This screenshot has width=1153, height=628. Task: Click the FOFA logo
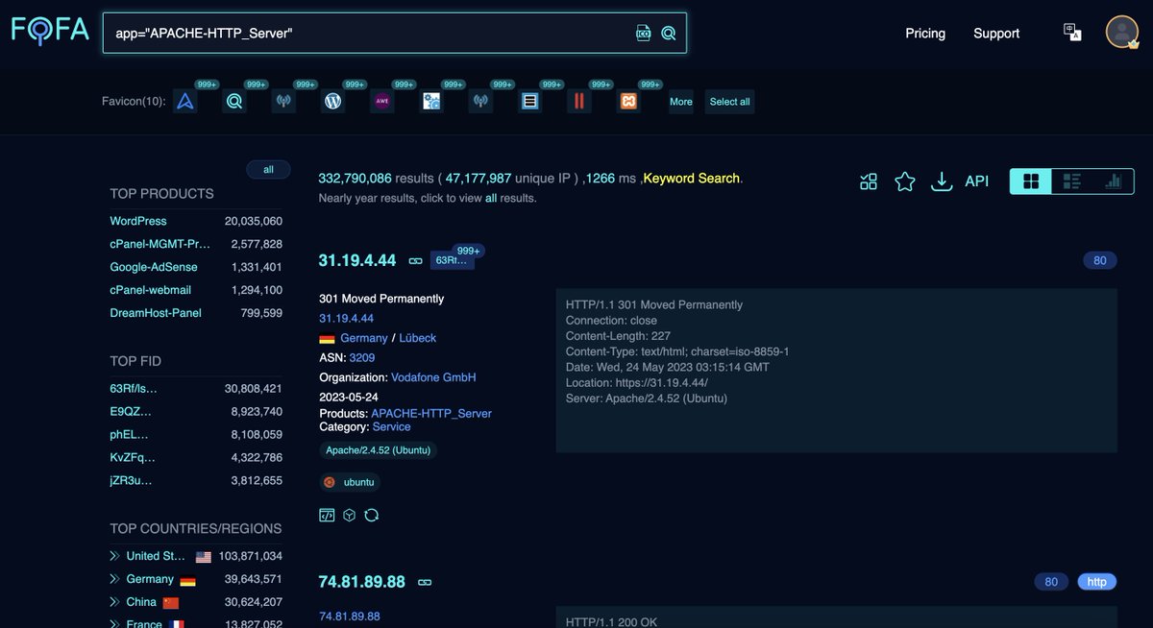pyautogui.click(x=50, y=32)
